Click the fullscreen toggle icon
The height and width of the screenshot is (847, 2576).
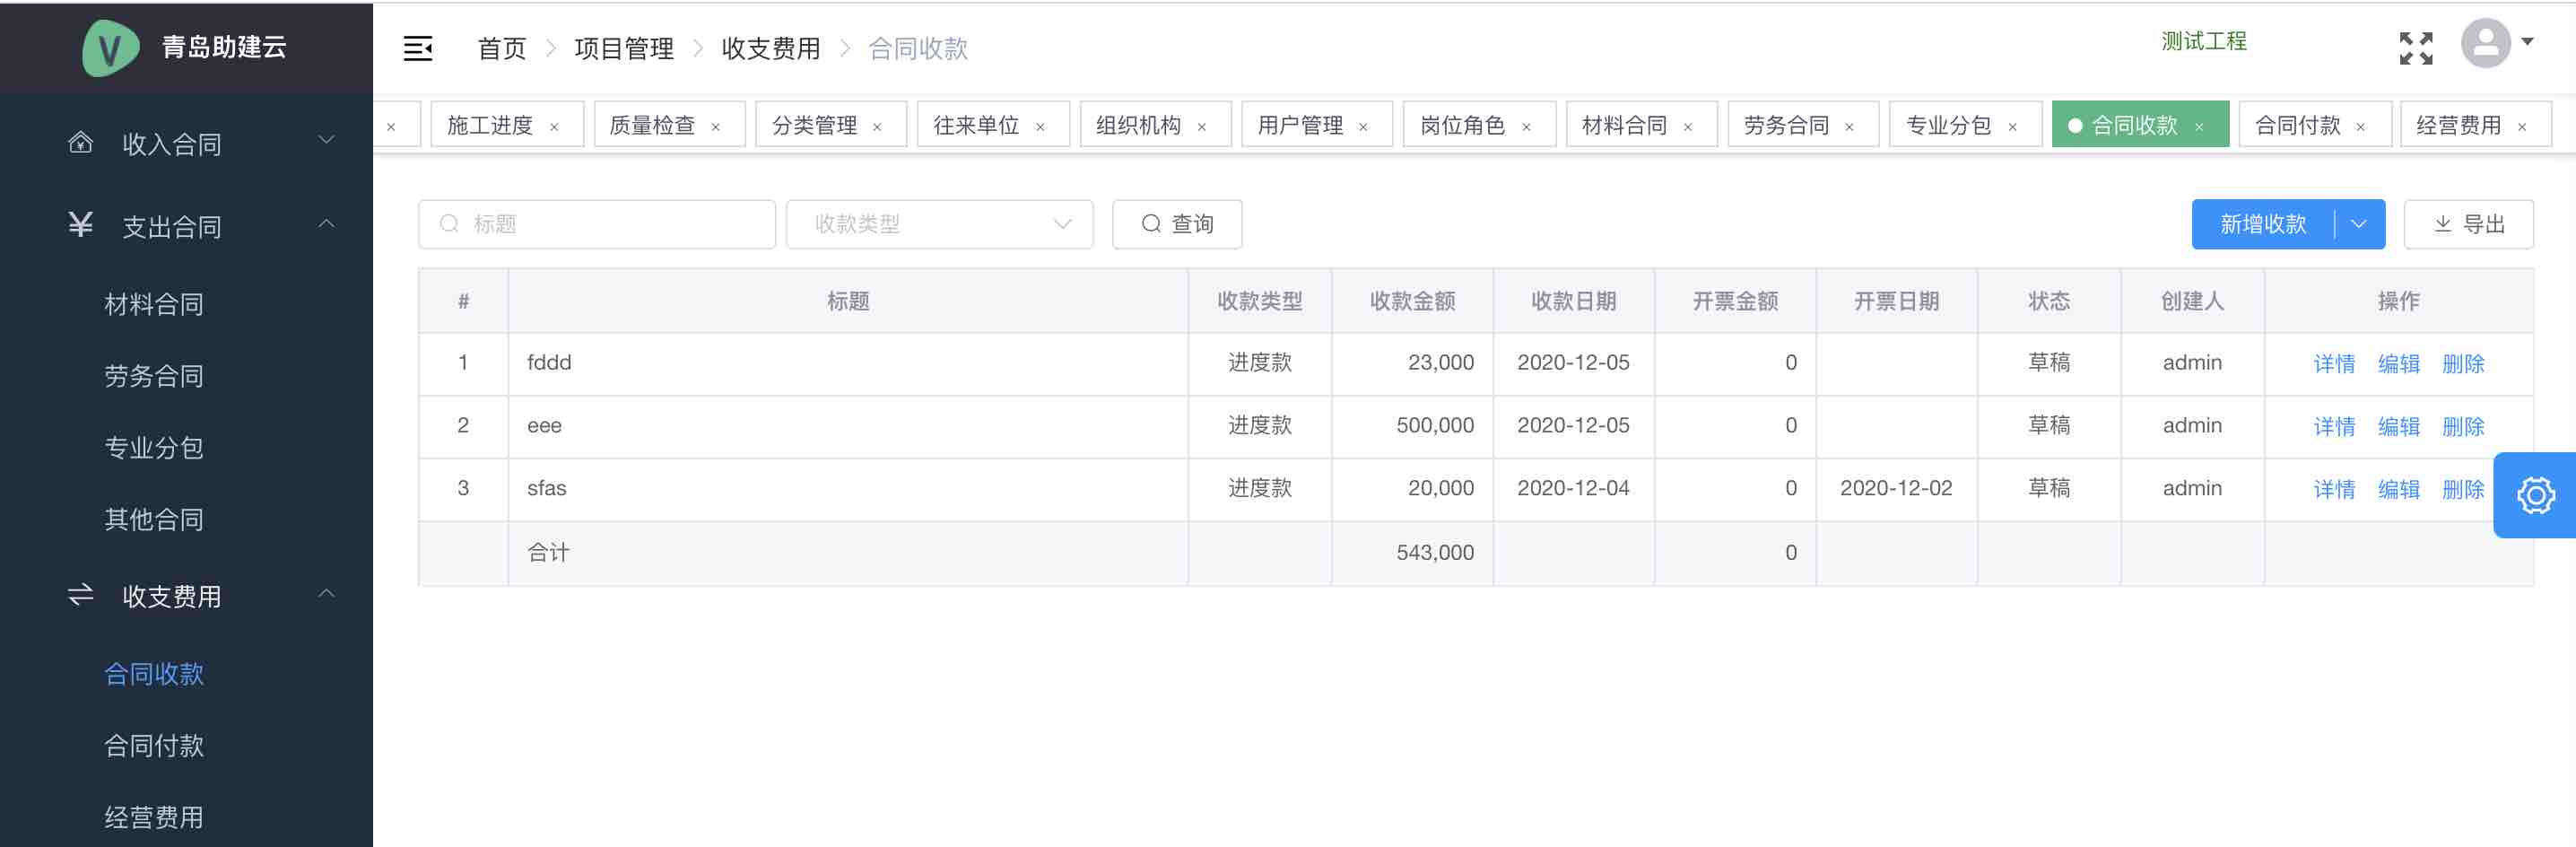[2415, 48]
